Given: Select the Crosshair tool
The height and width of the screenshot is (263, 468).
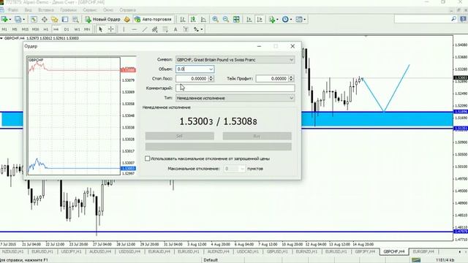Looking at the screenshot, I should 111,29.
